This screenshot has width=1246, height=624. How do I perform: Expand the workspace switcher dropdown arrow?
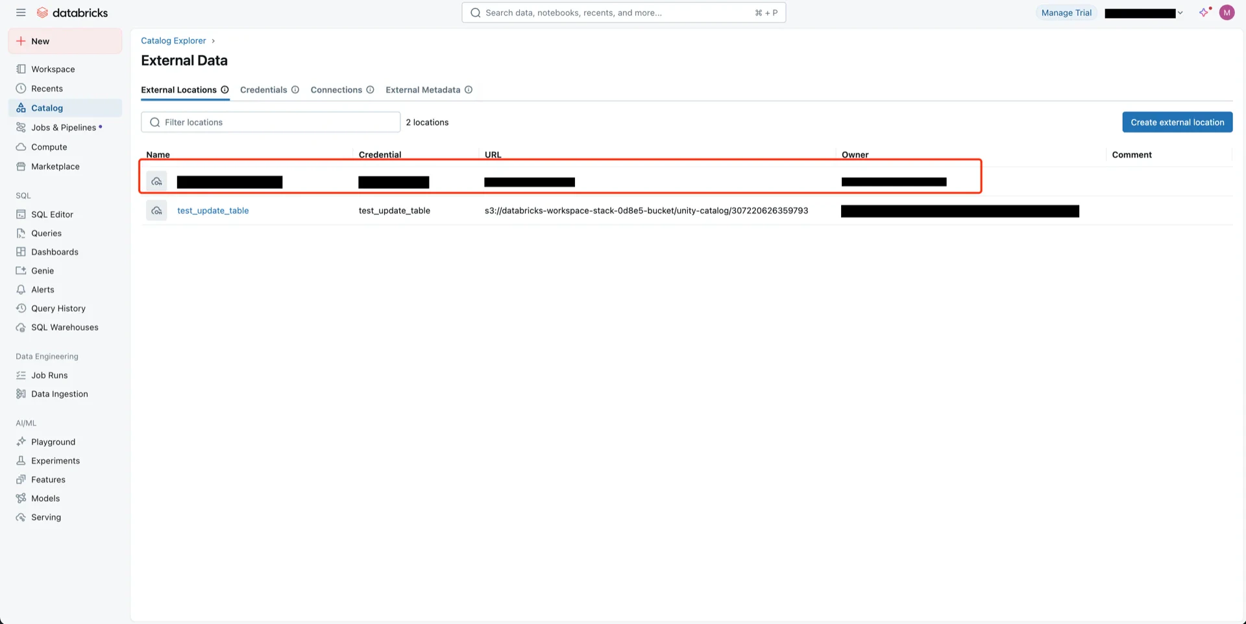(1180, 13)
